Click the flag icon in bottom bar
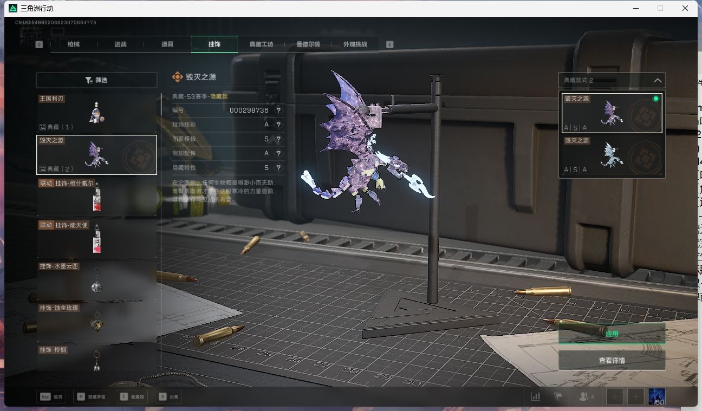The image size is (702, 411). pyautogui.click(x=558, y=397)
